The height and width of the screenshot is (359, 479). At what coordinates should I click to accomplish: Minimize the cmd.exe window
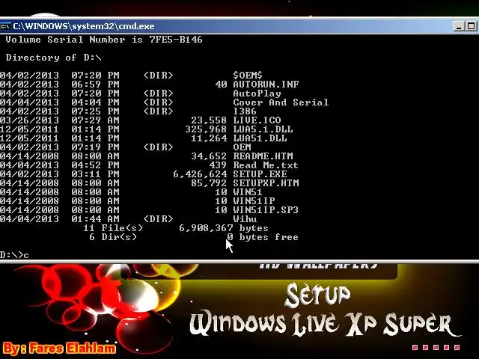click(x=459, y=26)
